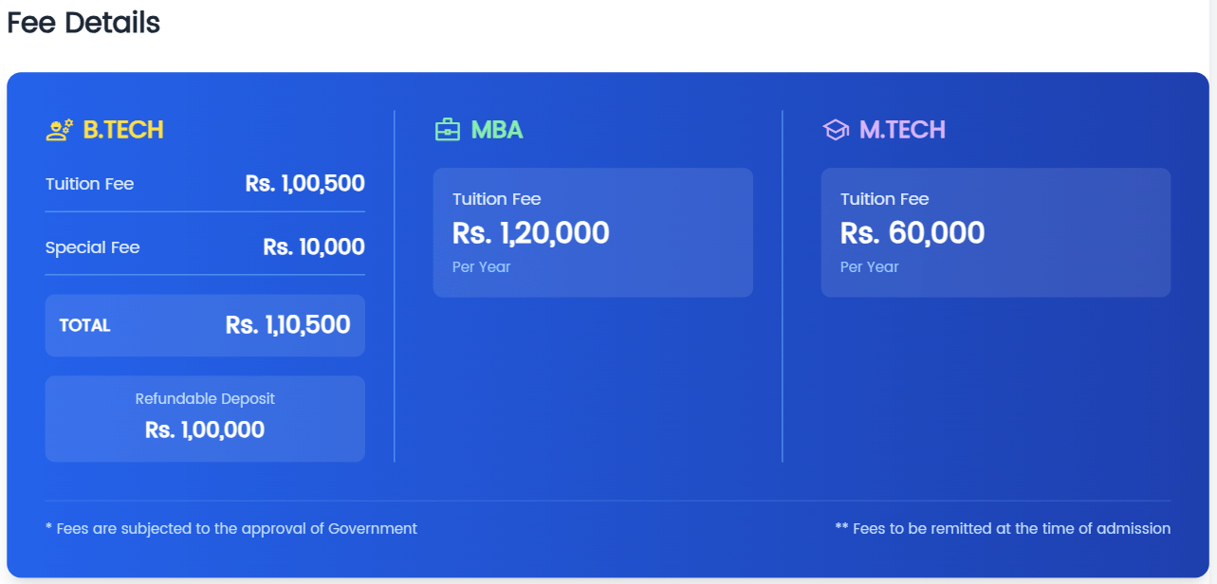This screenshot has height=584, width=1217.
Task: Select the M.TECH heading
Action: click(902, 130)
